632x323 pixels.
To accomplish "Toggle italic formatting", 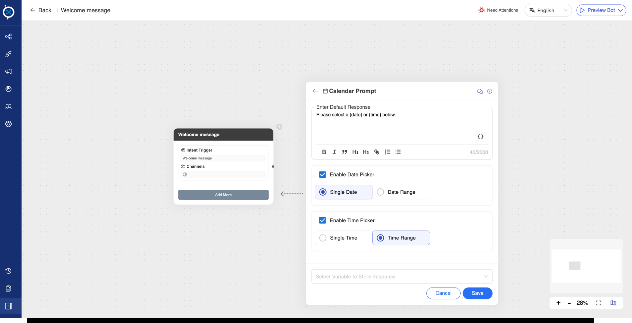I will pyautogui.click(x=335, y=152).
